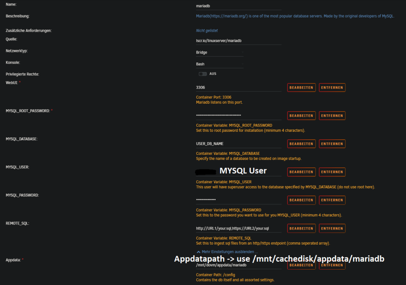Click the REMOTE_SQL URL input field
Image resolution: width=406 pixels, height=285 pixels.
pos(238,228)
